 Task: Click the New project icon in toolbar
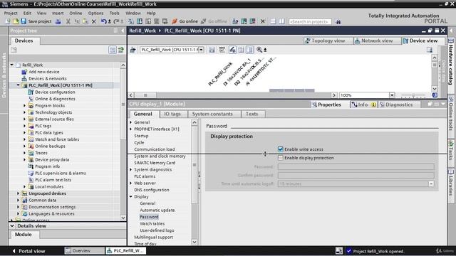8,21
